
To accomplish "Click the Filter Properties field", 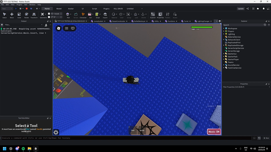I will point(246,87).
